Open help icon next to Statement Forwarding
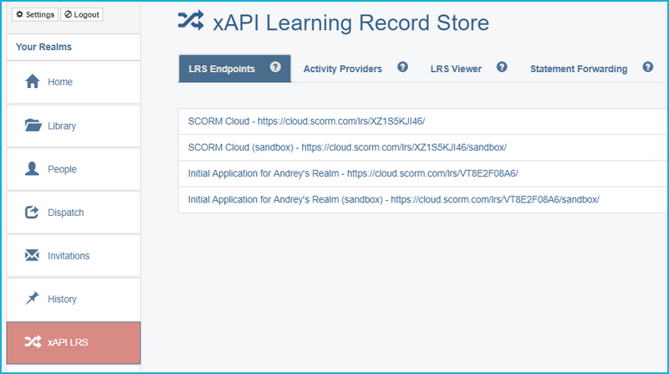Screen dimensions: 669x374 pyautogui.click(x=647, y=67)
